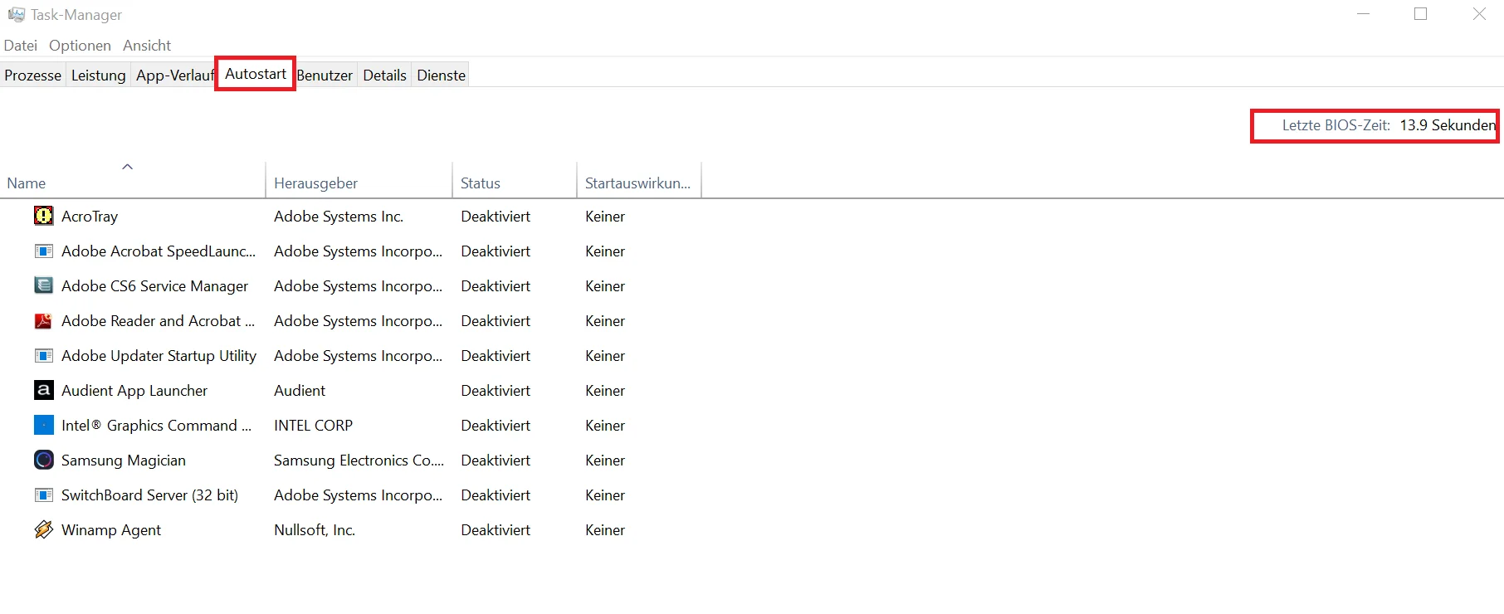Screen dimensions: 1504x614
Task: Maximize the Task-Manager window
Action: pyautogui.click(x=1421, y=14)
